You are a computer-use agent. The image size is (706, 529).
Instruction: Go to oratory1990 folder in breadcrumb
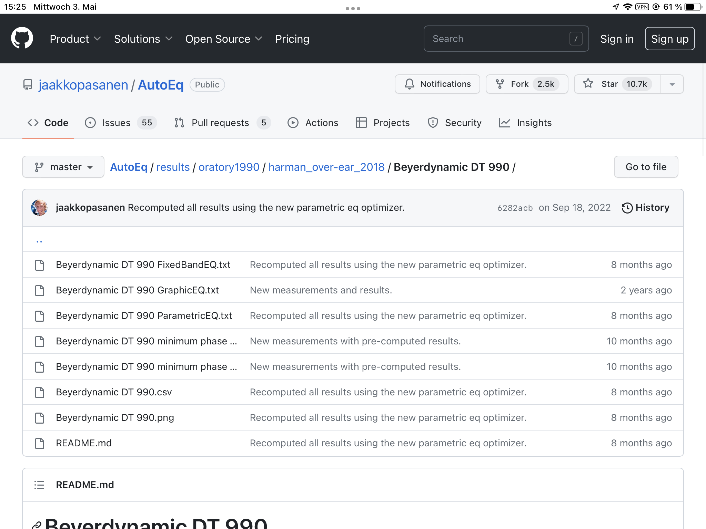point(229,167)
